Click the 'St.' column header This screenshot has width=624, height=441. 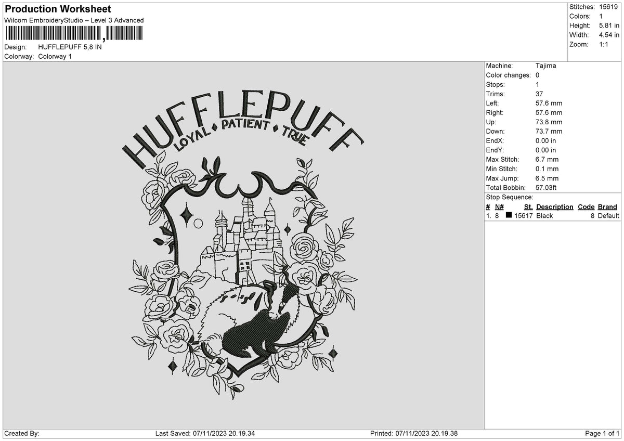pyautogui.click(x=528, y=206)
